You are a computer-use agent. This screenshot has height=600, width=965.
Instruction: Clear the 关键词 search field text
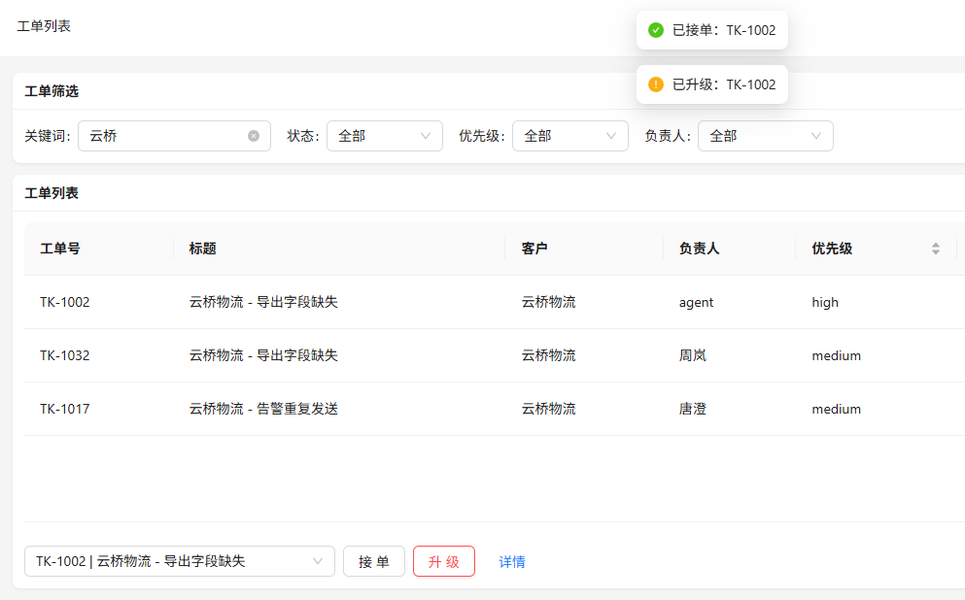coord(254,136)
